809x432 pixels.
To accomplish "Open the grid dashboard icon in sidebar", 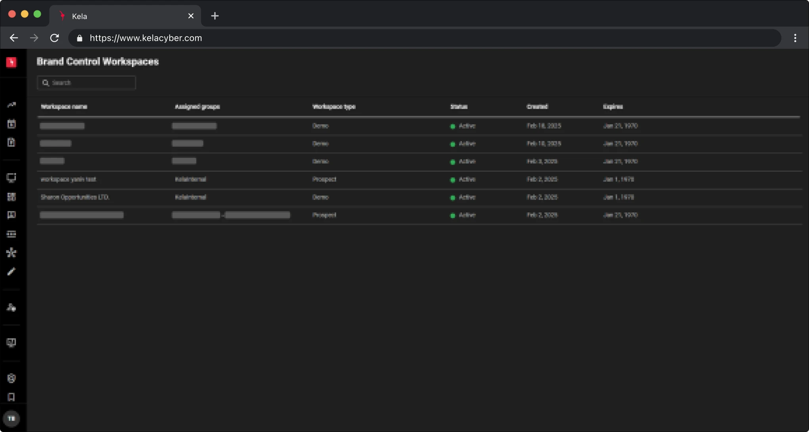I will point(12,197).
